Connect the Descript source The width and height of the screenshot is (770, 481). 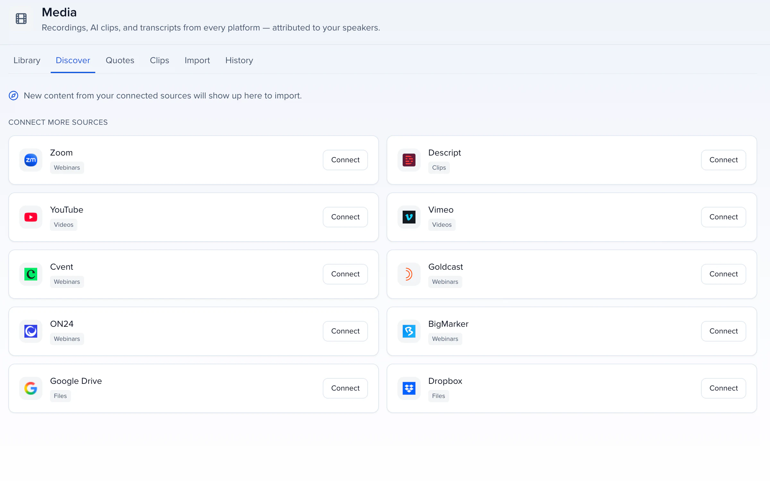[x=723, y=160]
